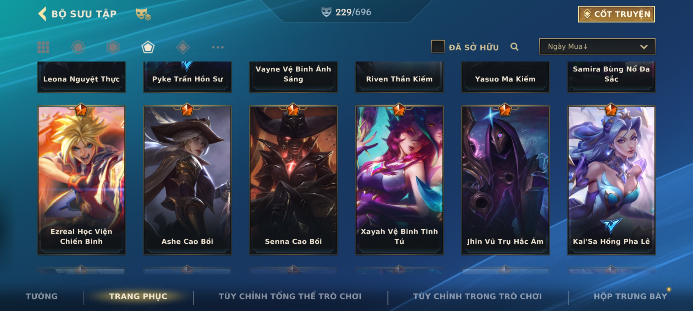Select the second hexagon rarity filter

(113, 47)
